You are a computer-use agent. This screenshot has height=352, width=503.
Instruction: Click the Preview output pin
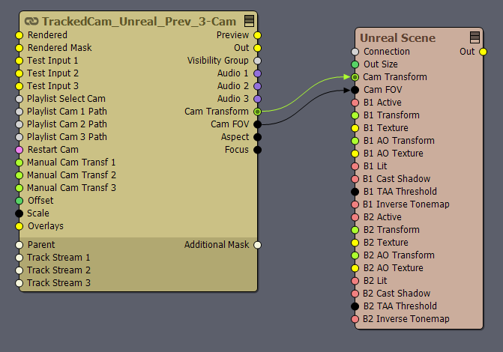point(257,35)
